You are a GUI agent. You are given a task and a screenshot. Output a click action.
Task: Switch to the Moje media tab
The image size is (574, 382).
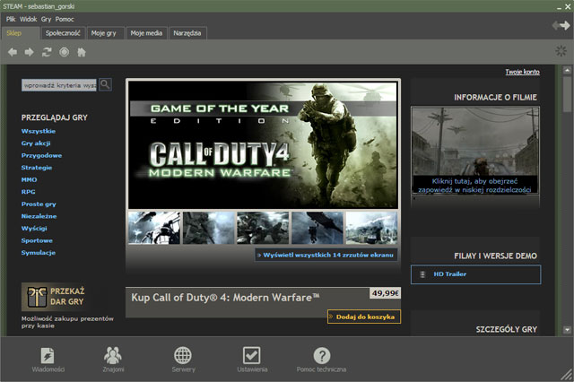pyautogui.click(x=146, y=33)
